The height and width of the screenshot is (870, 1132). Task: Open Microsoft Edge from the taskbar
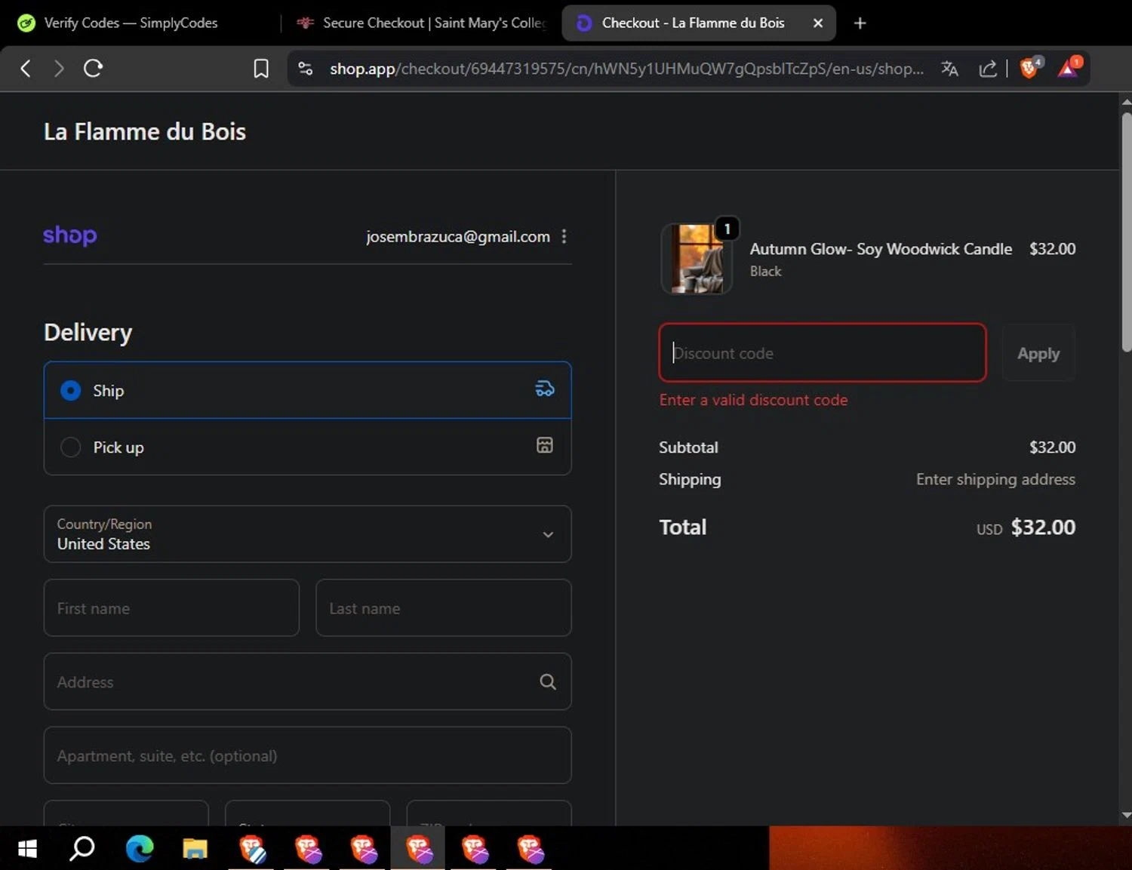[x=140, y=849]
